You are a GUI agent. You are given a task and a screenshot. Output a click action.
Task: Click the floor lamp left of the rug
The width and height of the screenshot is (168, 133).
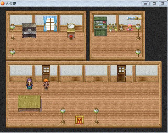pyautogui.click(x=63, y=116)
